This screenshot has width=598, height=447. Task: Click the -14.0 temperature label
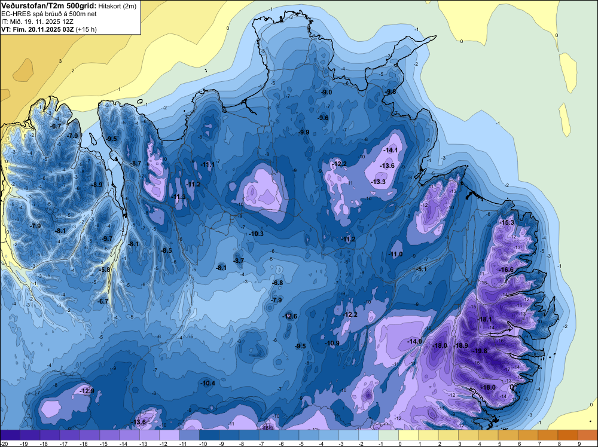click(x=414, y=341)
